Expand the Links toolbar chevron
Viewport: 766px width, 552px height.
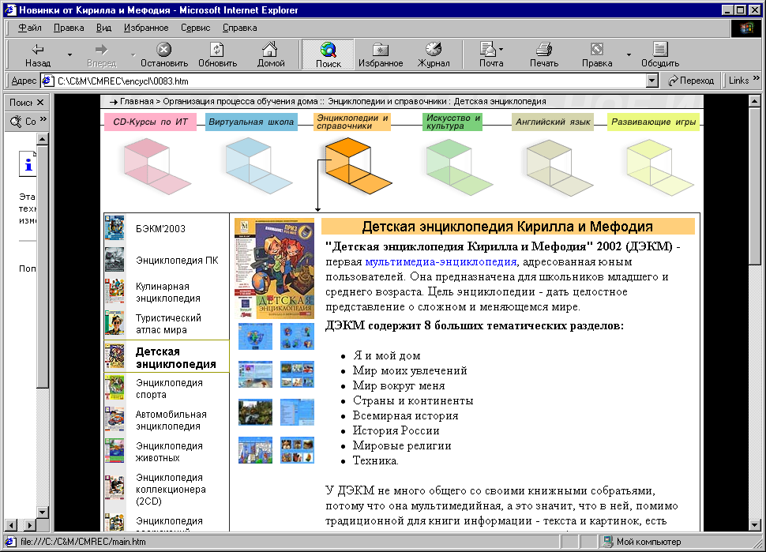coord(757,78)
